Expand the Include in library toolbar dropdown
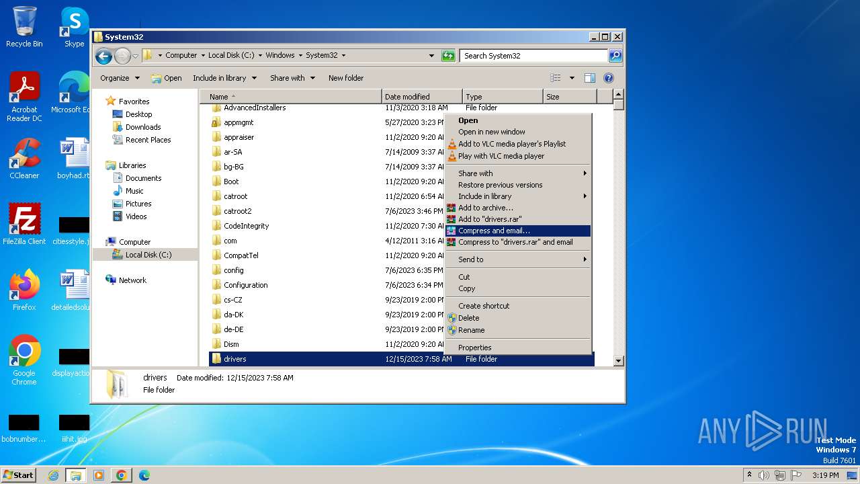This screenshot has width=860, height=484. (x=224, y=78)
